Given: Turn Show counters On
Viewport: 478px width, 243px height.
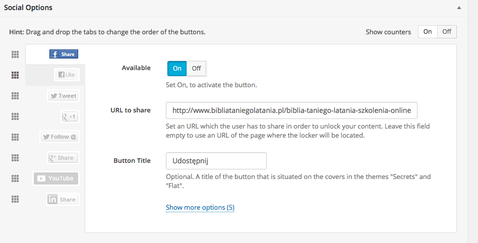Looking at the screenshot, I should point(428,32).
